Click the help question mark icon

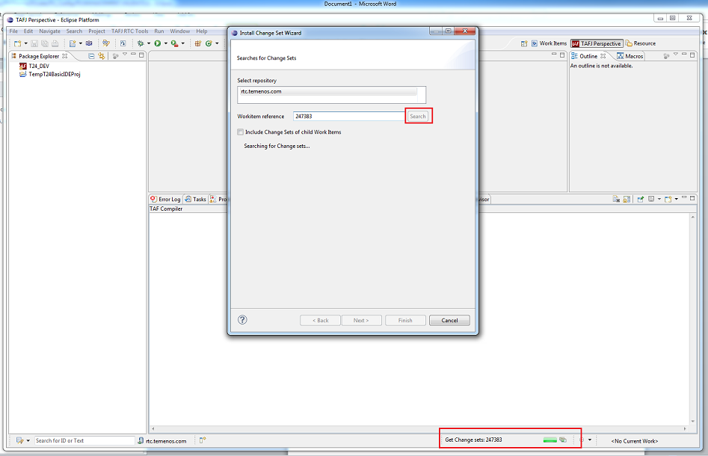coord(242,320)
